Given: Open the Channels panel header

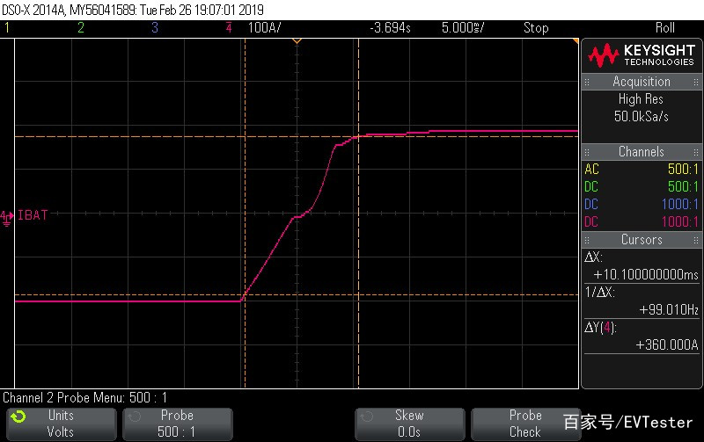Looking at the screenshot, I should (x=642, y=151).
